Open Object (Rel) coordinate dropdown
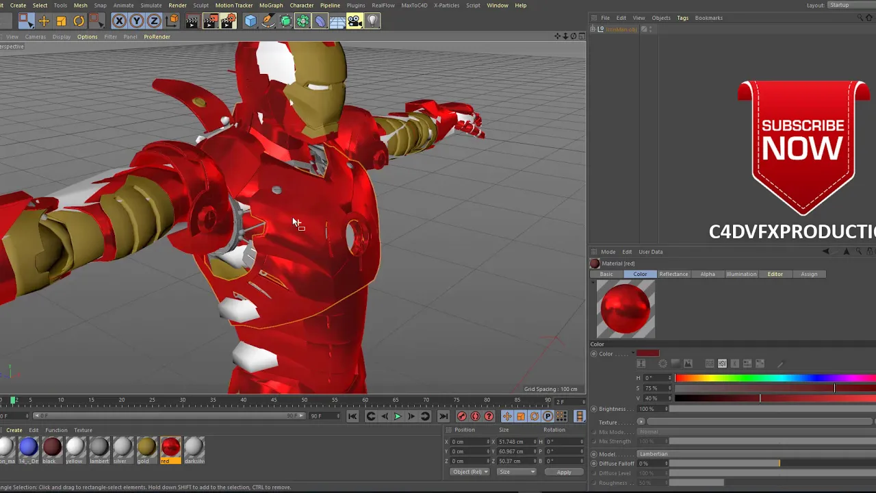Image resolution: width=876 pixels, height=493 pixels. (x=469, y=472)
